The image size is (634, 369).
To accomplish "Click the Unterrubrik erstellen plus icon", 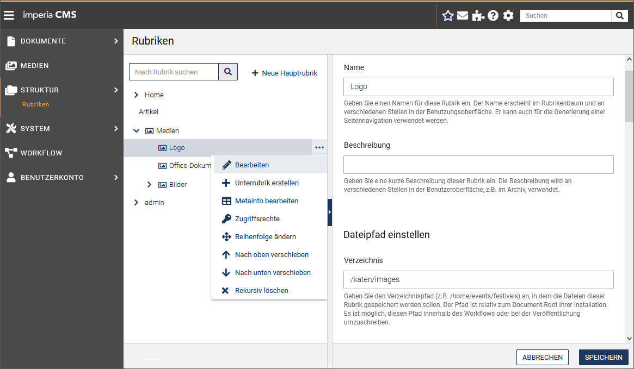I will (x=226, y=183).
